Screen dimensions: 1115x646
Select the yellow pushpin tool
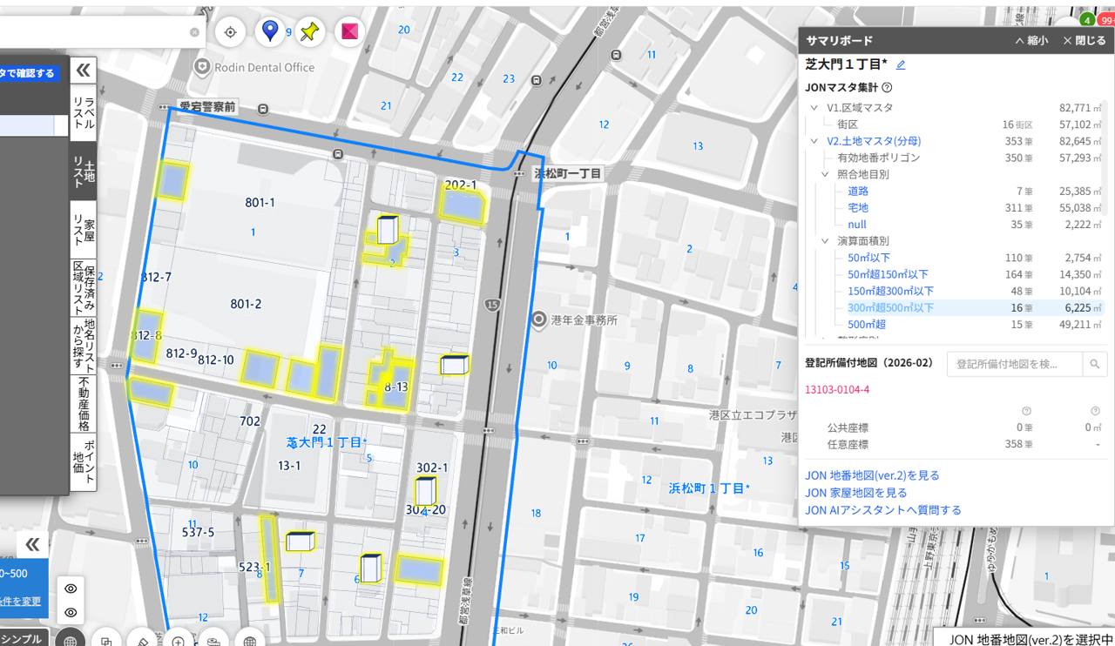tap(309, 32)
